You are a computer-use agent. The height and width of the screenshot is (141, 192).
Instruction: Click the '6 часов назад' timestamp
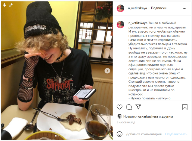point(126,122)
